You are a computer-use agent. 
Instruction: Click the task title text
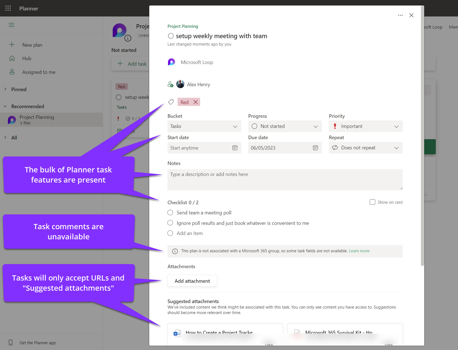[x=222, y=36]
